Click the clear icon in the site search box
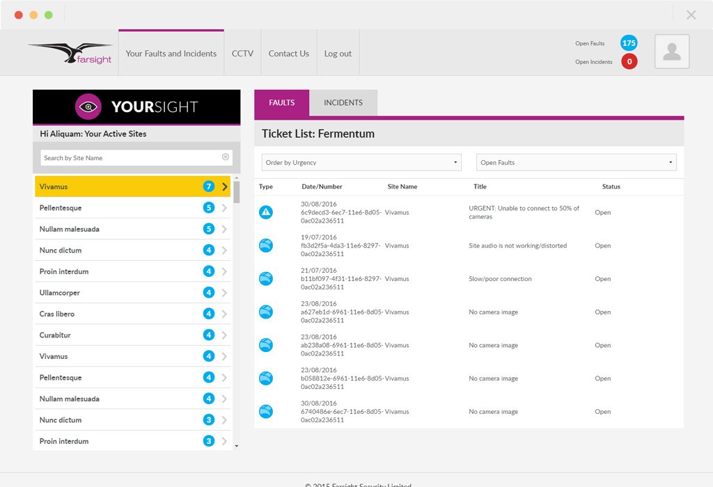The image size is (713, 487). (x=226, y=157)
